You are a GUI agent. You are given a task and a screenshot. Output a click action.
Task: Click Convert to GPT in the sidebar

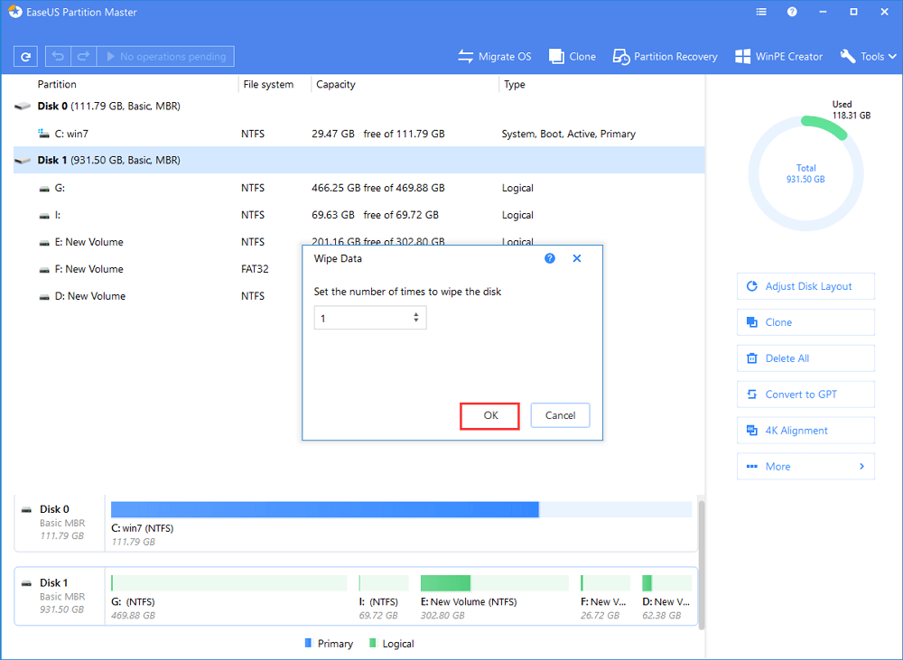click(805, 394)
